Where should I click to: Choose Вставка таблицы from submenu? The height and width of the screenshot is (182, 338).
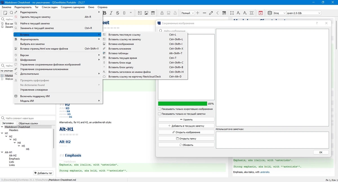point(145,53)
